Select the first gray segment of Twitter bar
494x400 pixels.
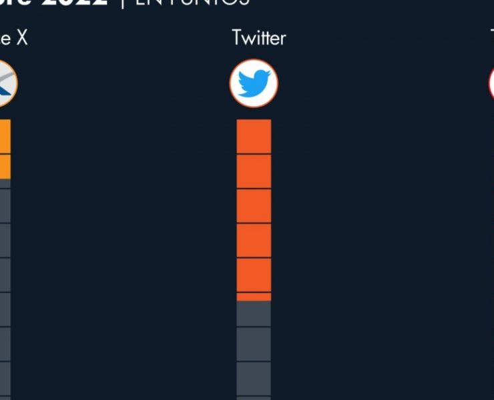254,314
